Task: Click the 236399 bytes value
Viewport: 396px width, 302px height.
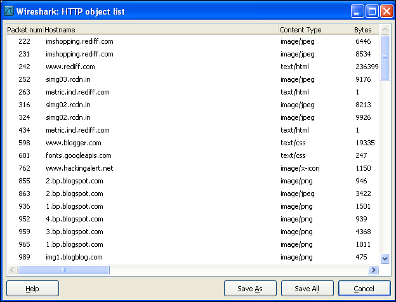Action: pos(367,67)
